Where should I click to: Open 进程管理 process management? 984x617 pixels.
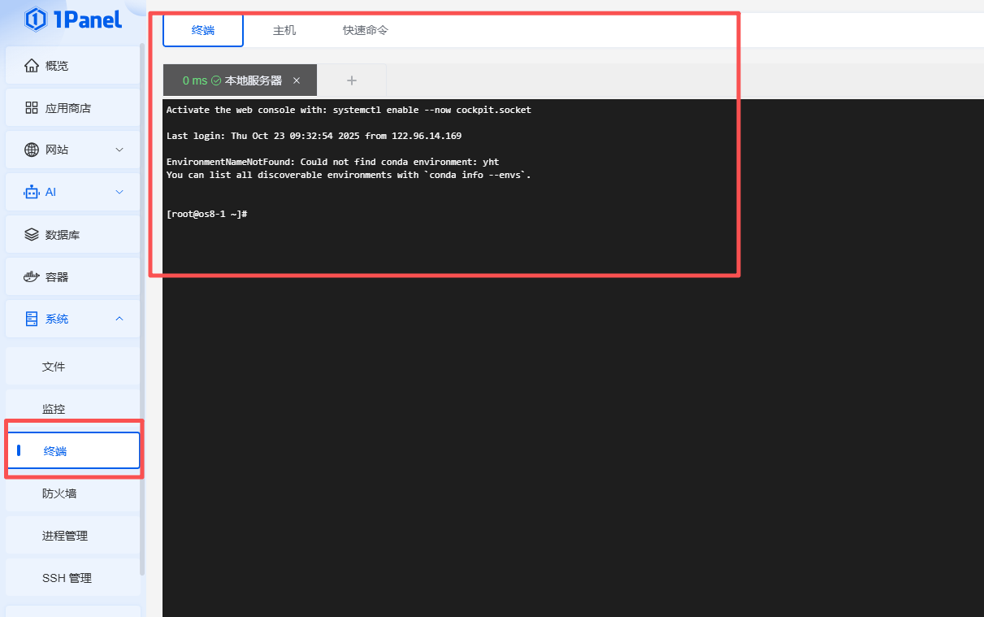click(x=73, y=536)
